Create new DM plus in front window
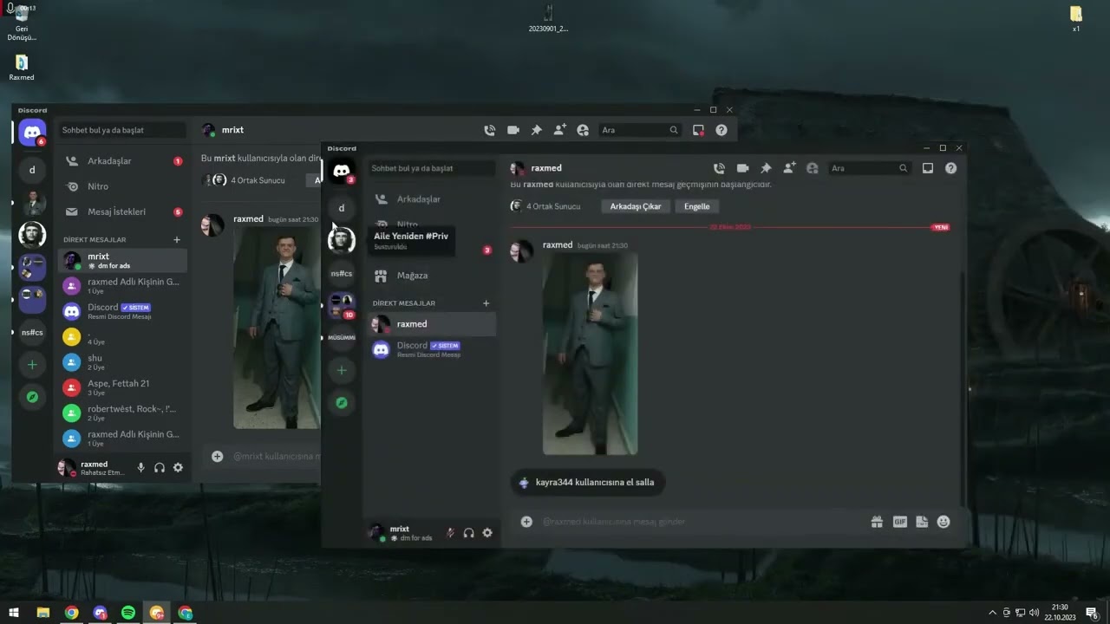 [x=486, y=303]
